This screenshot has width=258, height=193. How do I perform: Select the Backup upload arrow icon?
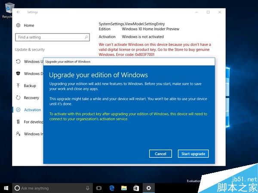pos(18,85)
